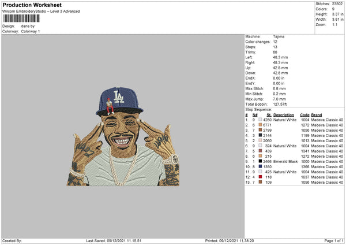
Task: Click thread code 1366 in row 10
Action: (305, 167)
